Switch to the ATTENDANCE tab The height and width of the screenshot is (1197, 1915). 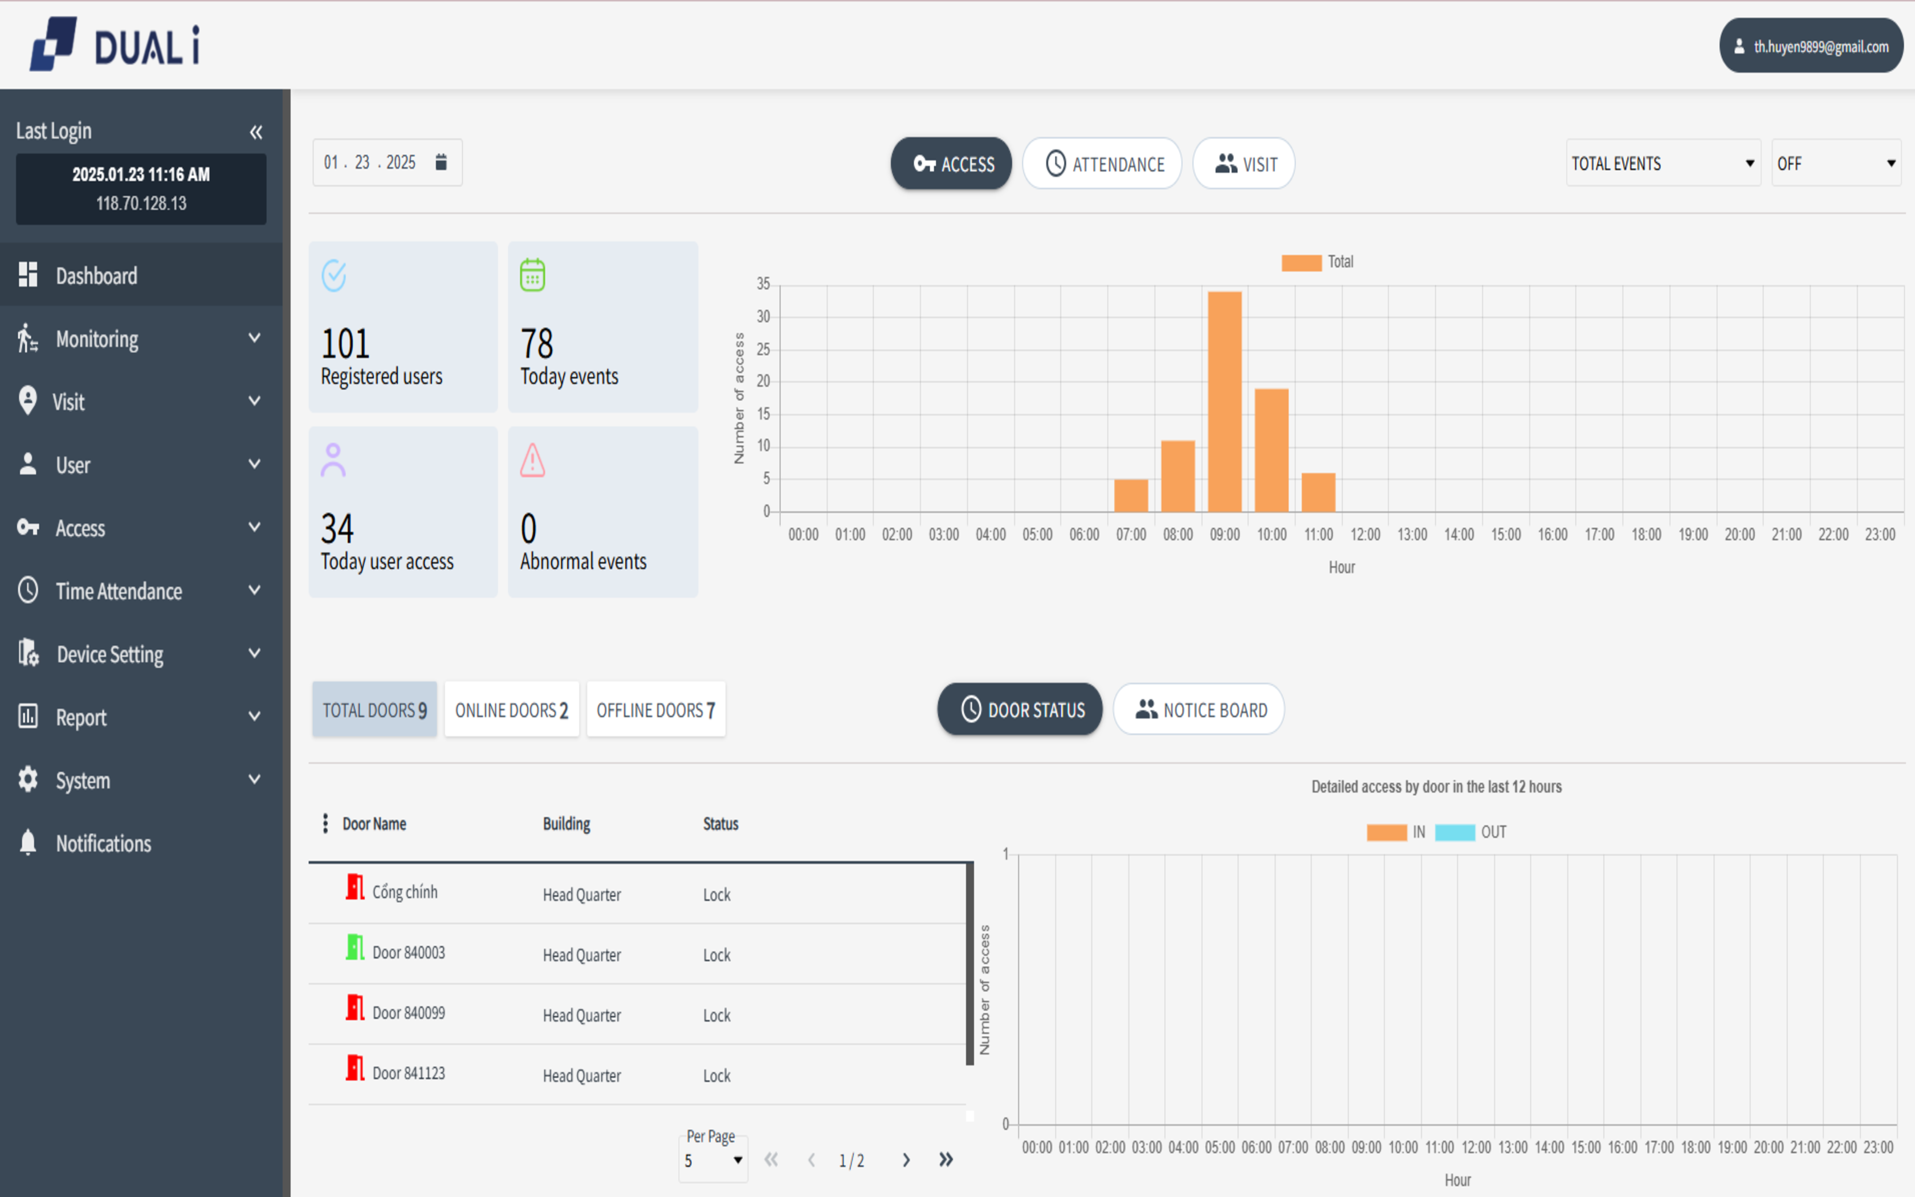click(1102, 164)
